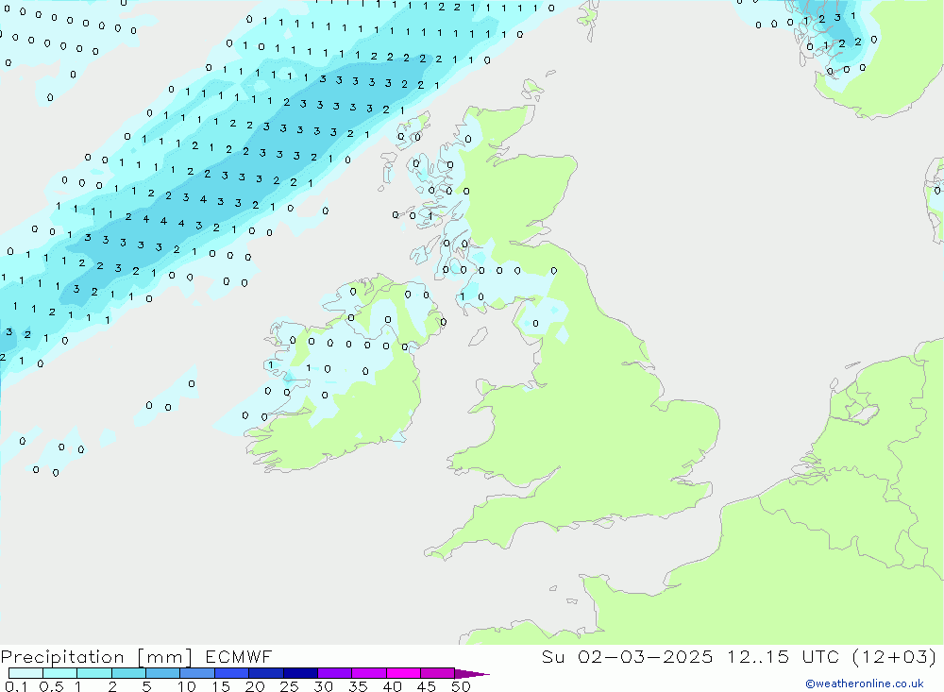Click the legend label '25'
Viewport: 944px width, 692px height.
coord(289,686)
